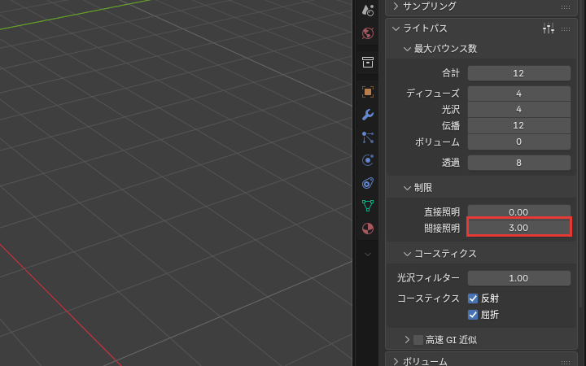The width and height of the screenshot is (586, 366).
Task: Collapse the 最大バウンス数 subpanel
Action: (407, 49)
